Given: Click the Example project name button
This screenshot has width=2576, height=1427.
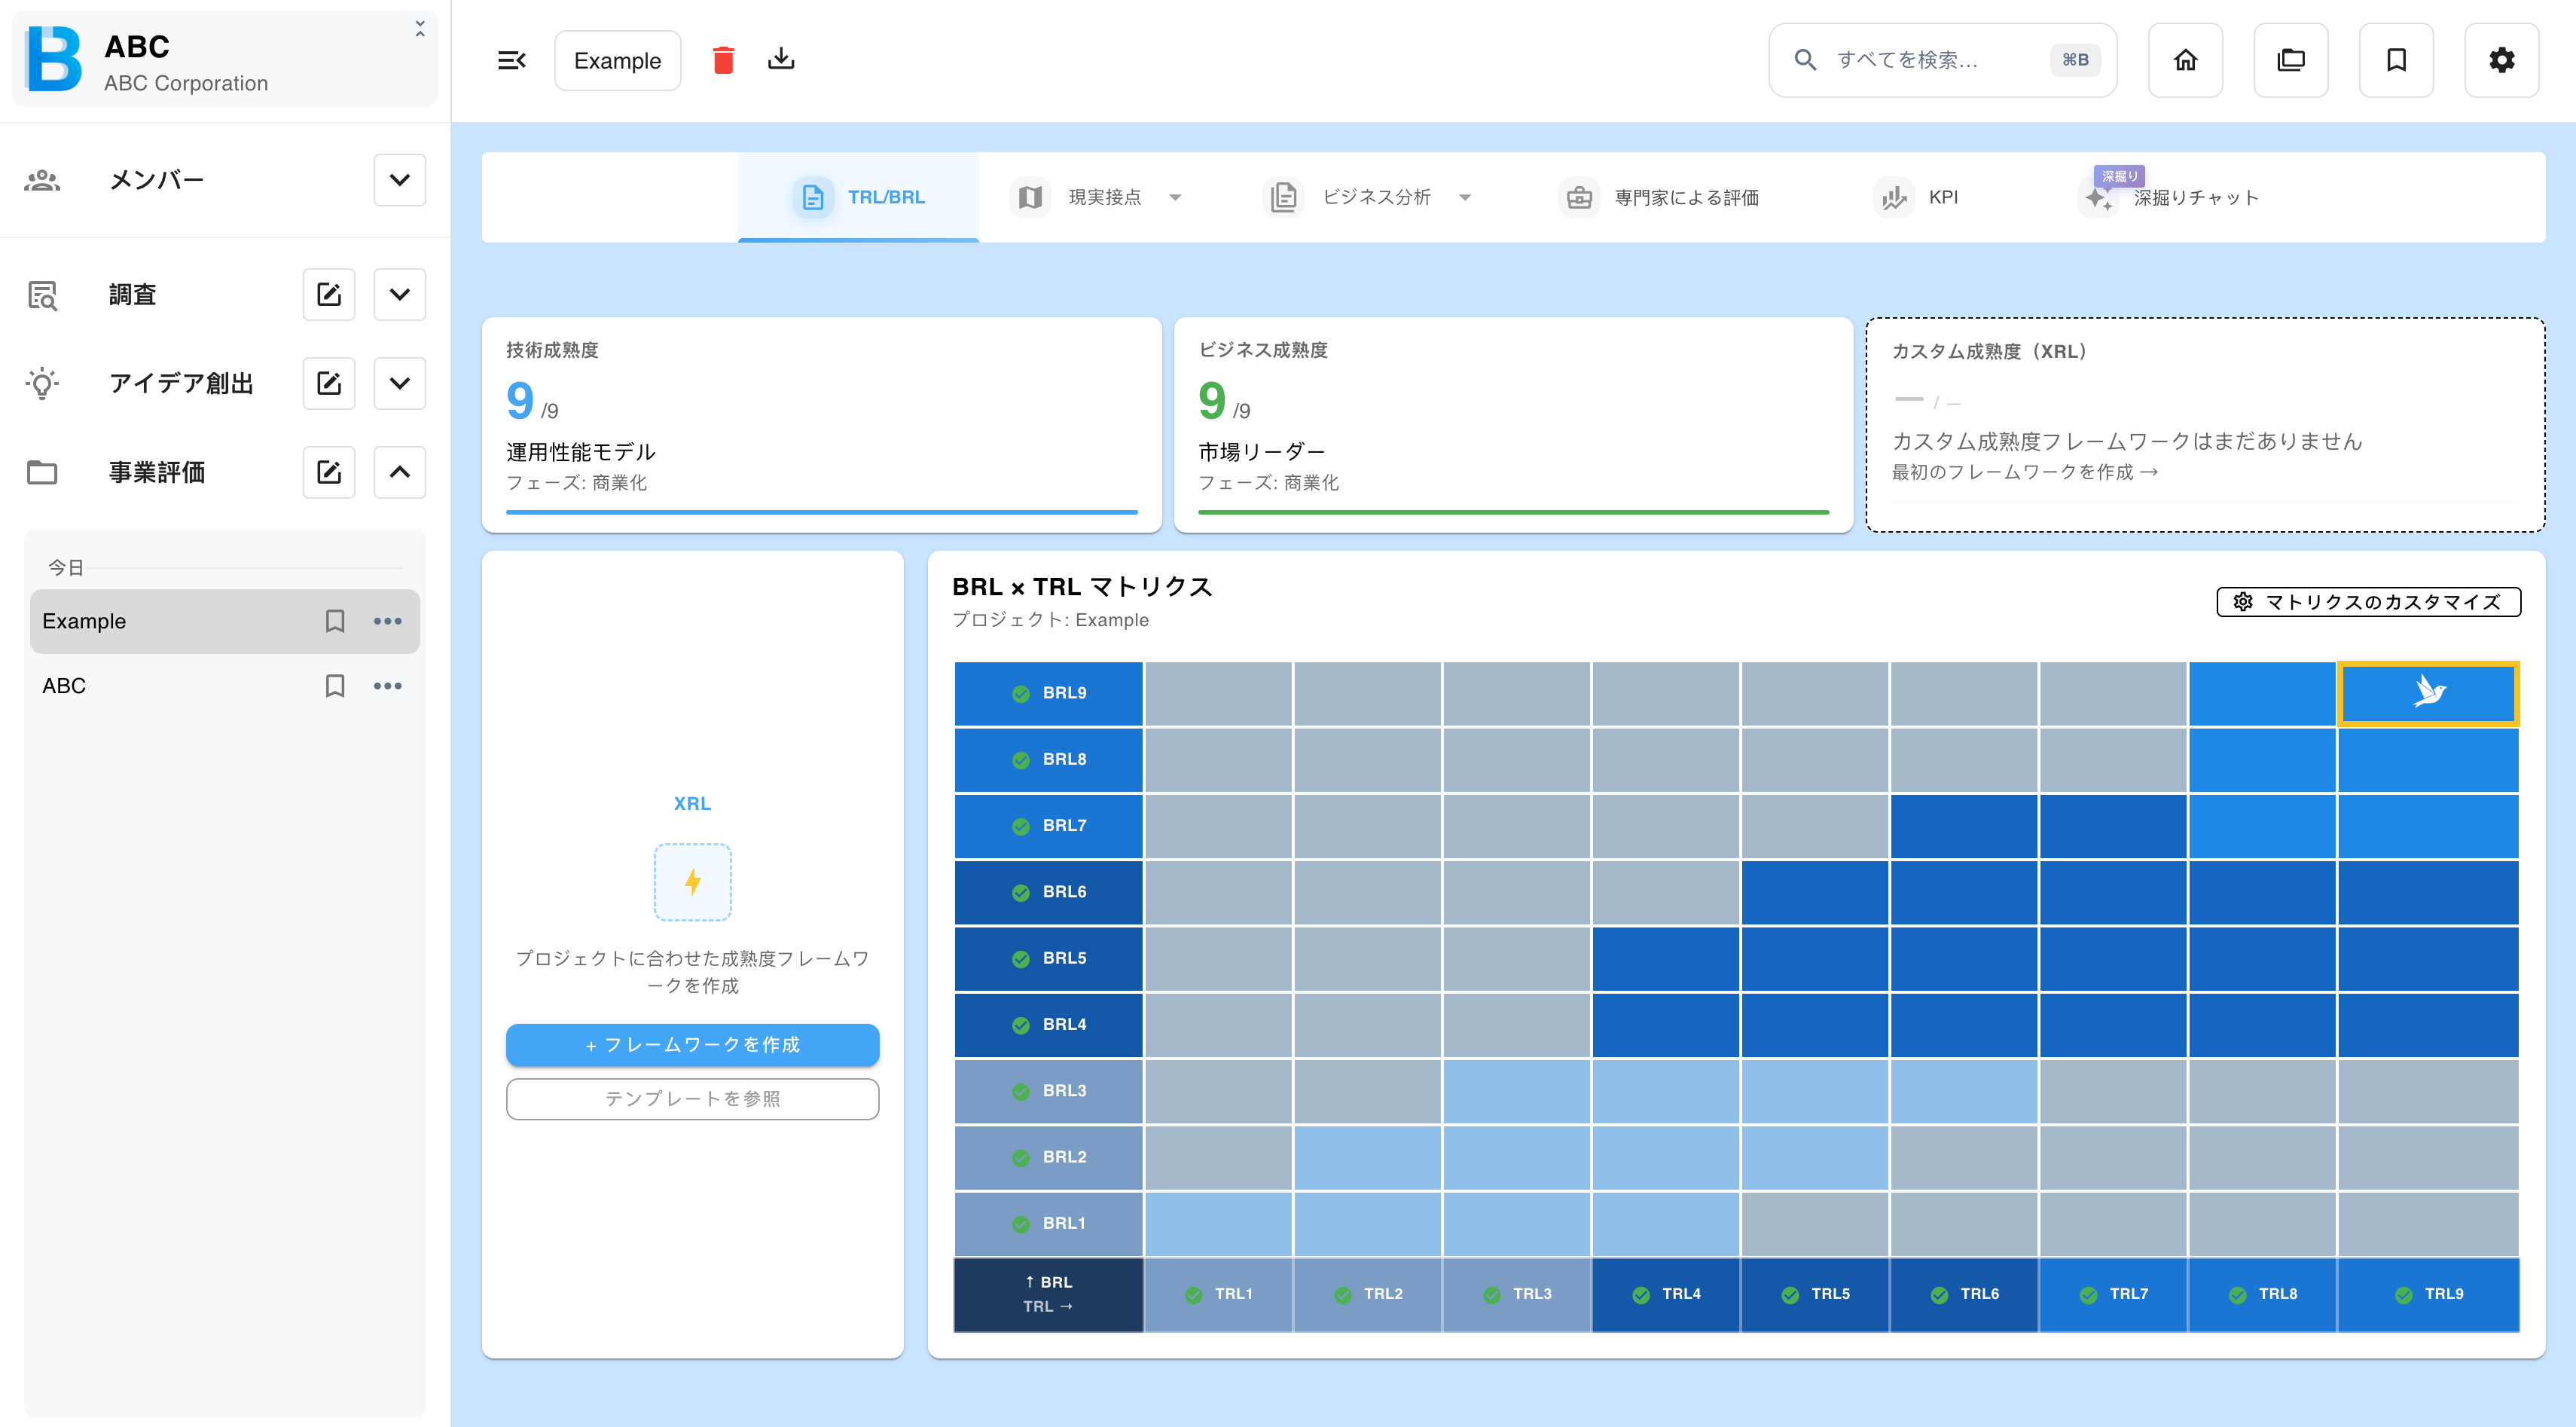Looking at the screenshot, I should coord(617,60).
